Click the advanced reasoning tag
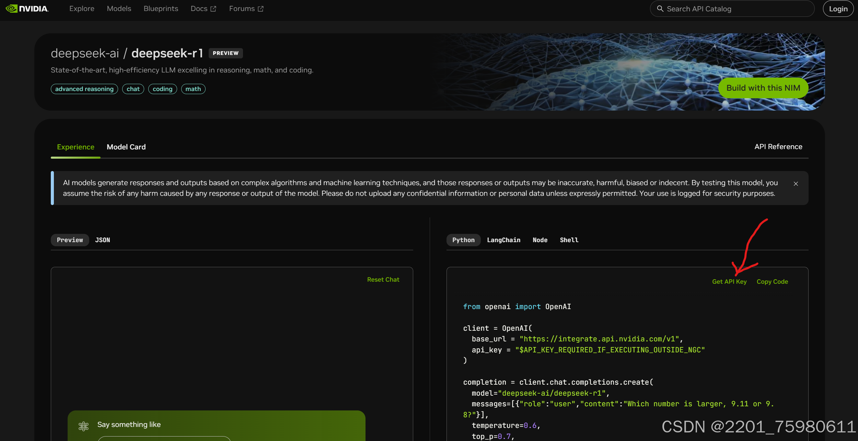 click(84, 89)
